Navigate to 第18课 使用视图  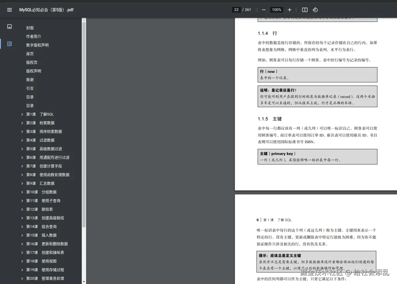(41, 261)
